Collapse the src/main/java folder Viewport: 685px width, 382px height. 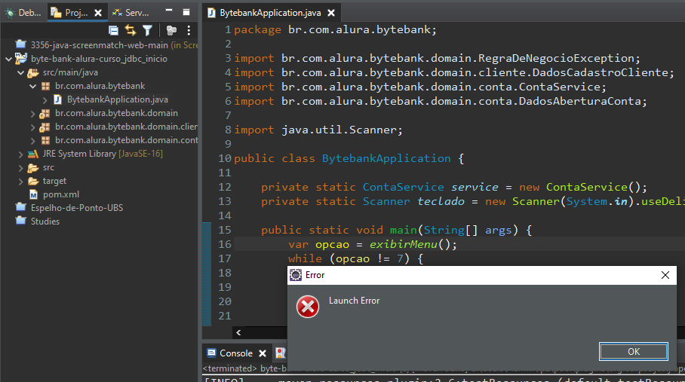(20, 72)
